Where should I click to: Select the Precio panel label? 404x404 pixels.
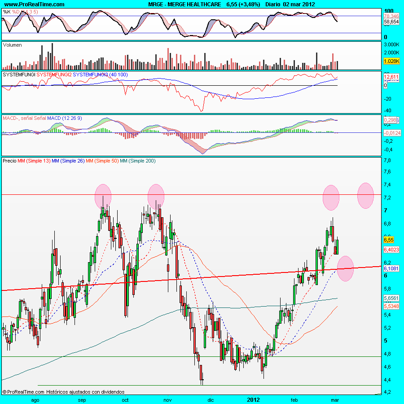(x=9, y=161)
